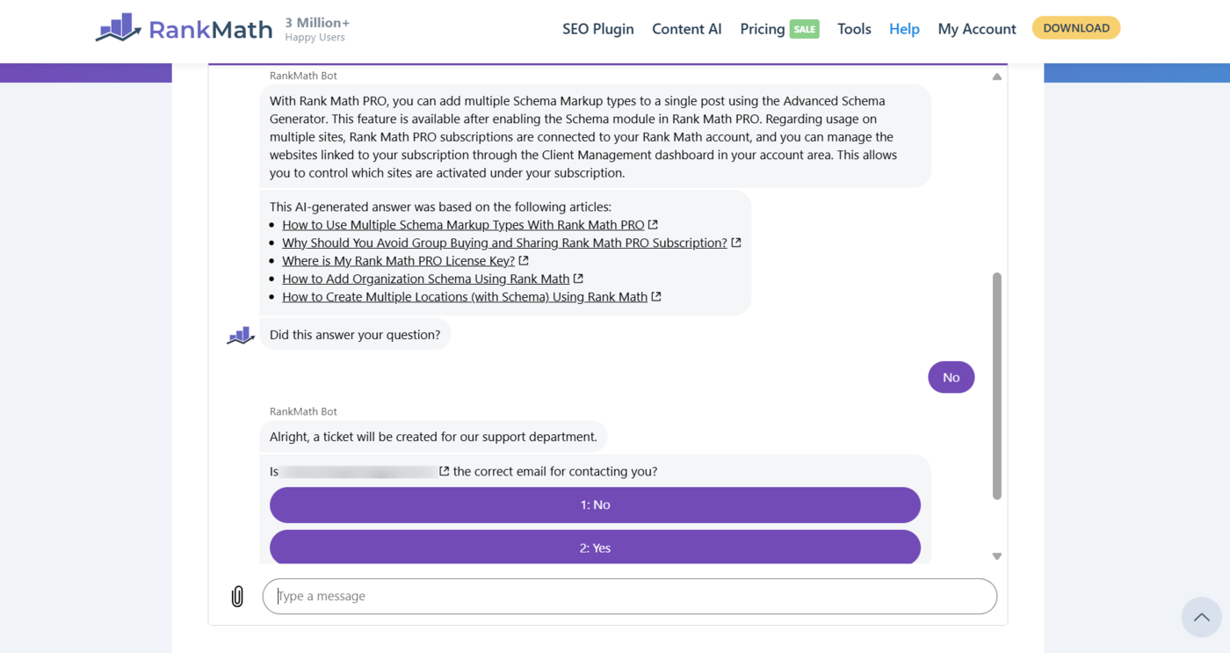Click the scroll-up triangle above the chat scrollbar

[996, 76]
